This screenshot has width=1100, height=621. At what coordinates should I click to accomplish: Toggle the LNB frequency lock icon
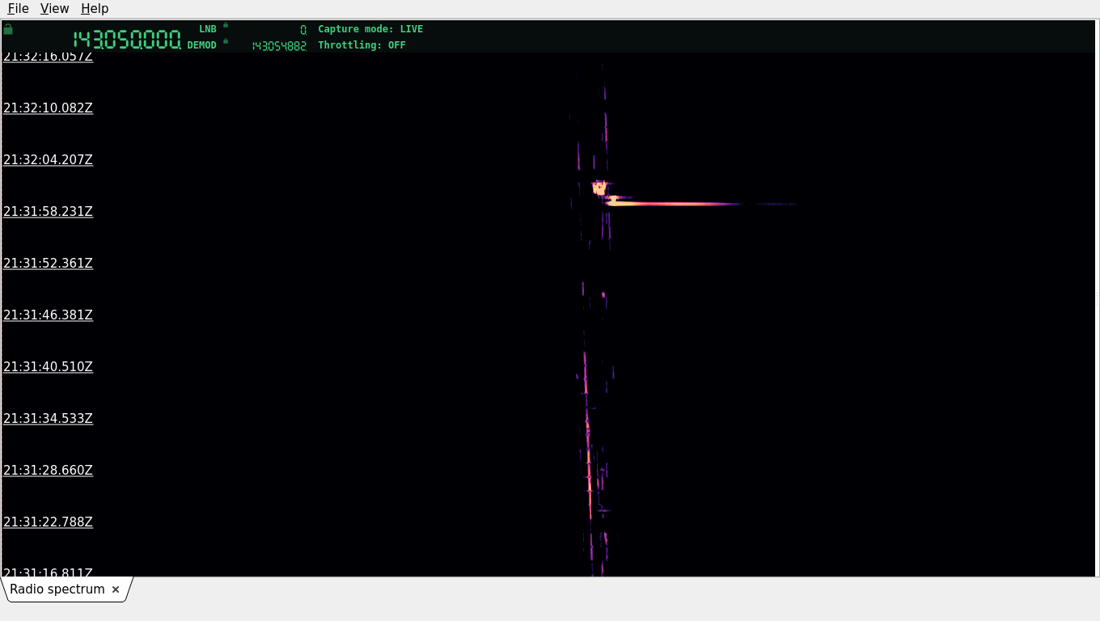click(x=226, y=25)
